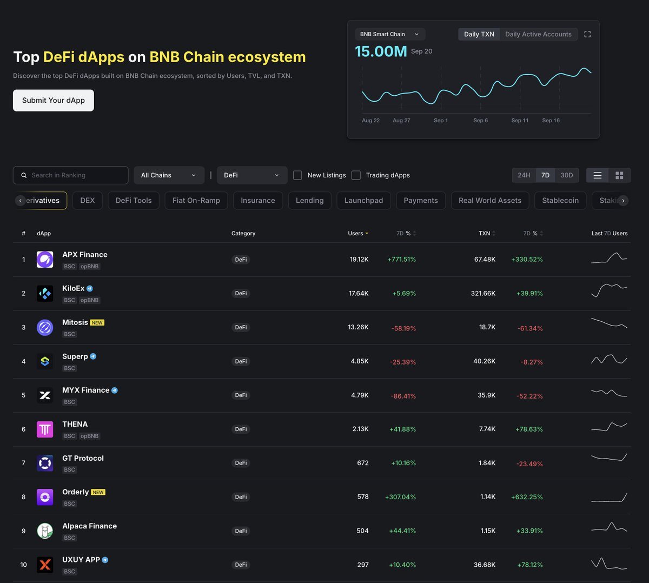The width and height of the screenshot is (649, 583).
Task: Click Submit Your dApp button
Action: (54, 101)
